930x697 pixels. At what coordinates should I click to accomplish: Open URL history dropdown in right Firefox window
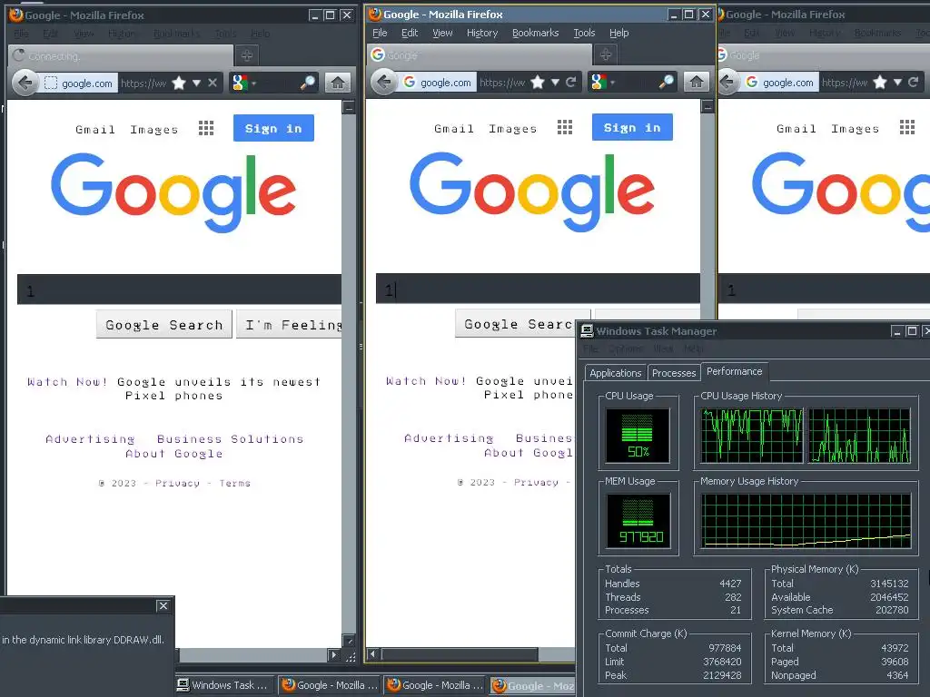pyautogui.click(x=897, y=82)
